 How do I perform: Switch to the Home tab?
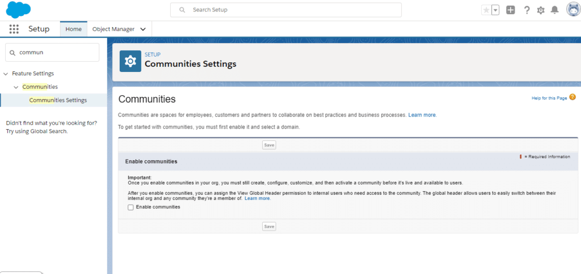point(74,29)
